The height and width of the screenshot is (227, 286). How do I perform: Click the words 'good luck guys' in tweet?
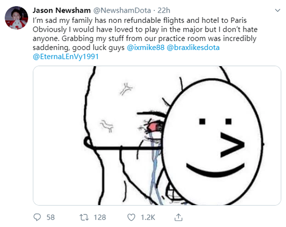click(x=98, y=48)
